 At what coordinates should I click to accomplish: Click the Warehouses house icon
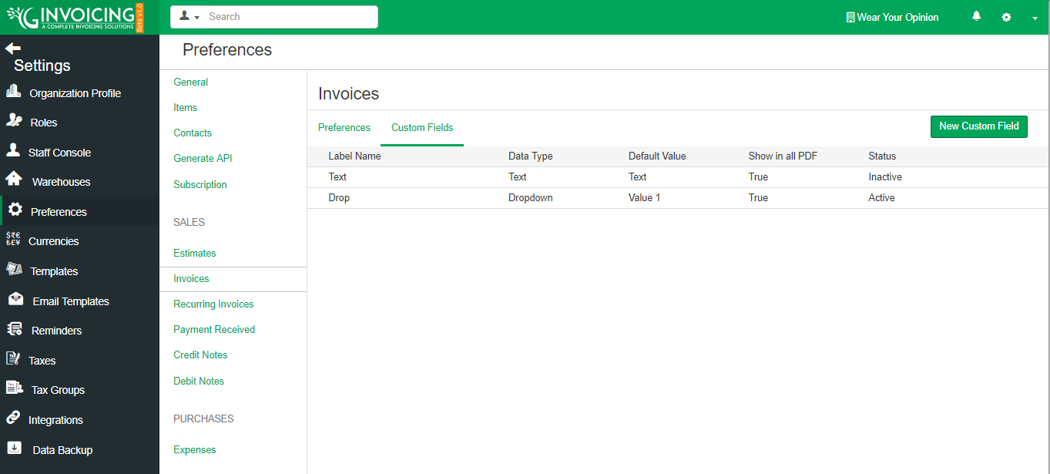[x=14, y=180]
